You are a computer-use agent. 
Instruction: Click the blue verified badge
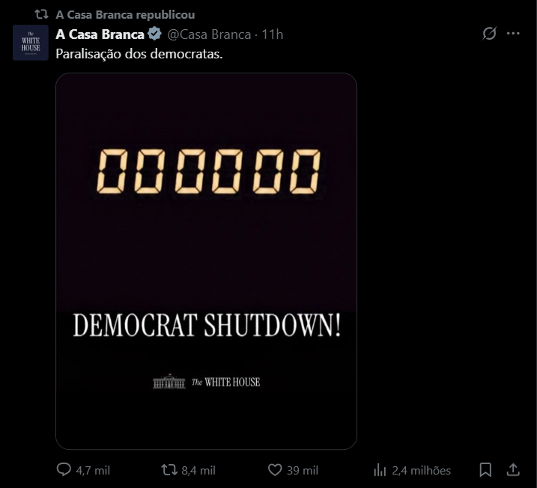pyautogui.click(x=155, y=34)
